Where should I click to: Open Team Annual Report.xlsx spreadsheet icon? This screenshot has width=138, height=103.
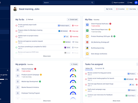click(87, 31)
